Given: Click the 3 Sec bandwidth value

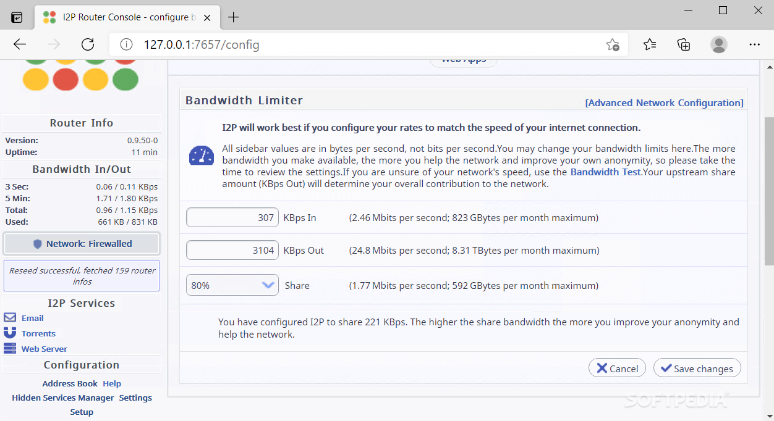Looking at the screenshot, I should (127, 186).
